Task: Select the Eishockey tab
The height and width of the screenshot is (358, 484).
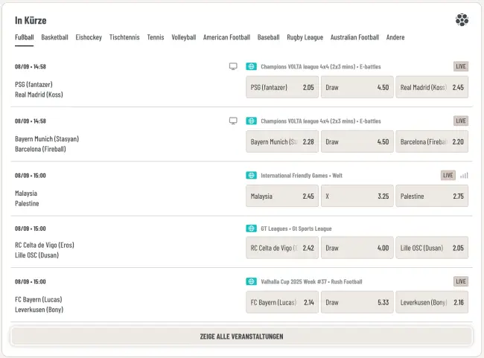Action: pos(89,37)
